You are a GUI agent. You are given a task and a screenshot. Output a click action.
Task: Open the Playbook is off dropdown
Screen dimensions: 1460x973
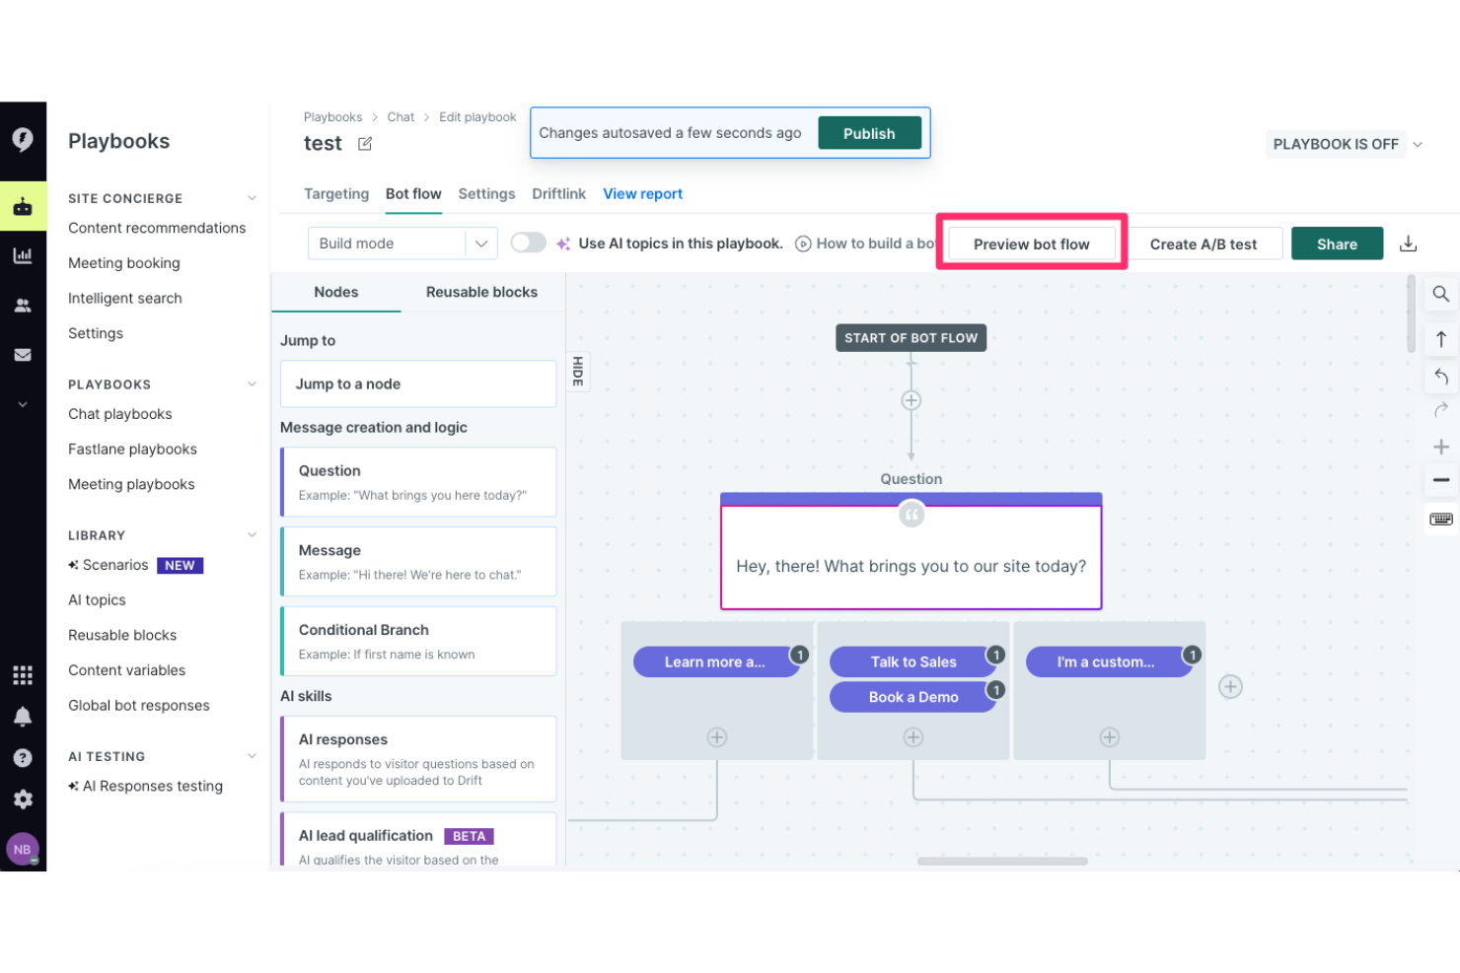pyautogui.click(x=1346, y=144)
